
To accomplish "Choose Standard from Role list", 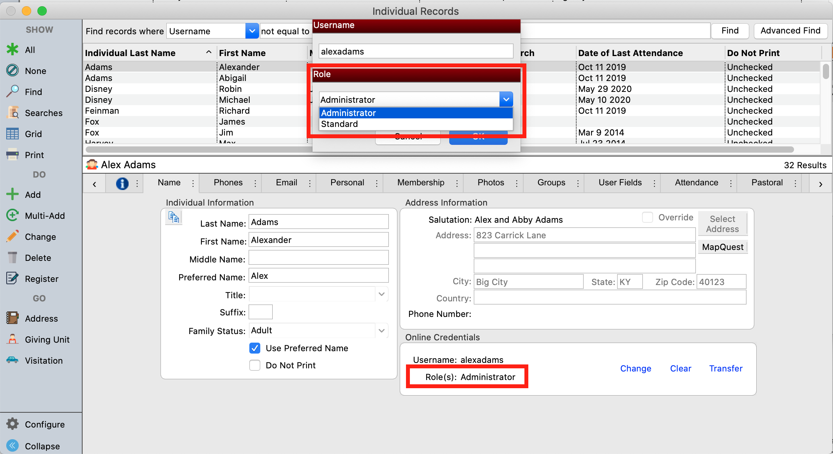I will pos(339,124).
